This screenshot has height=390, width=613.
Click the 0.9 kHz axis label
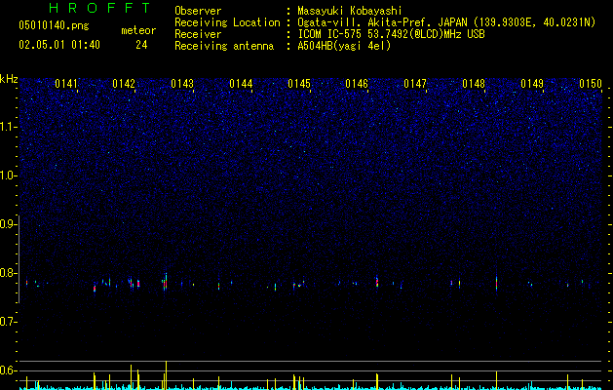9,224
